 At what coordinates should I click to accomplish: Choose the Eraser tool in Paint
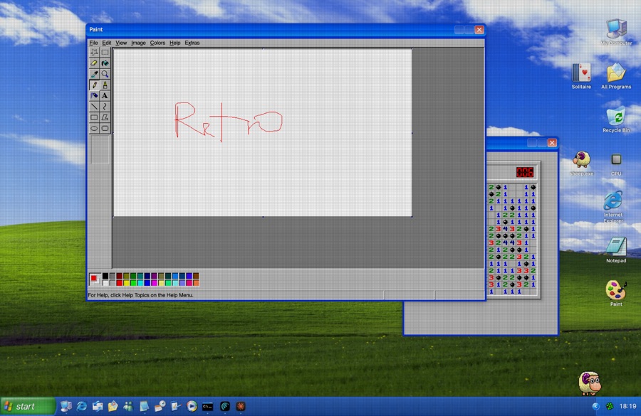pos(94,63)
